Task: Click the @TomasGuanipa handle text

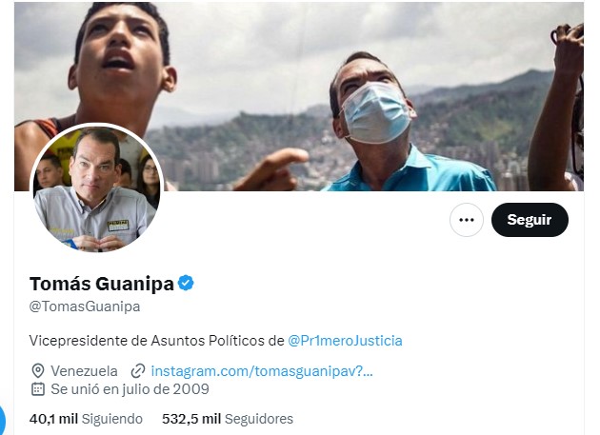Action: click(85, 306)
